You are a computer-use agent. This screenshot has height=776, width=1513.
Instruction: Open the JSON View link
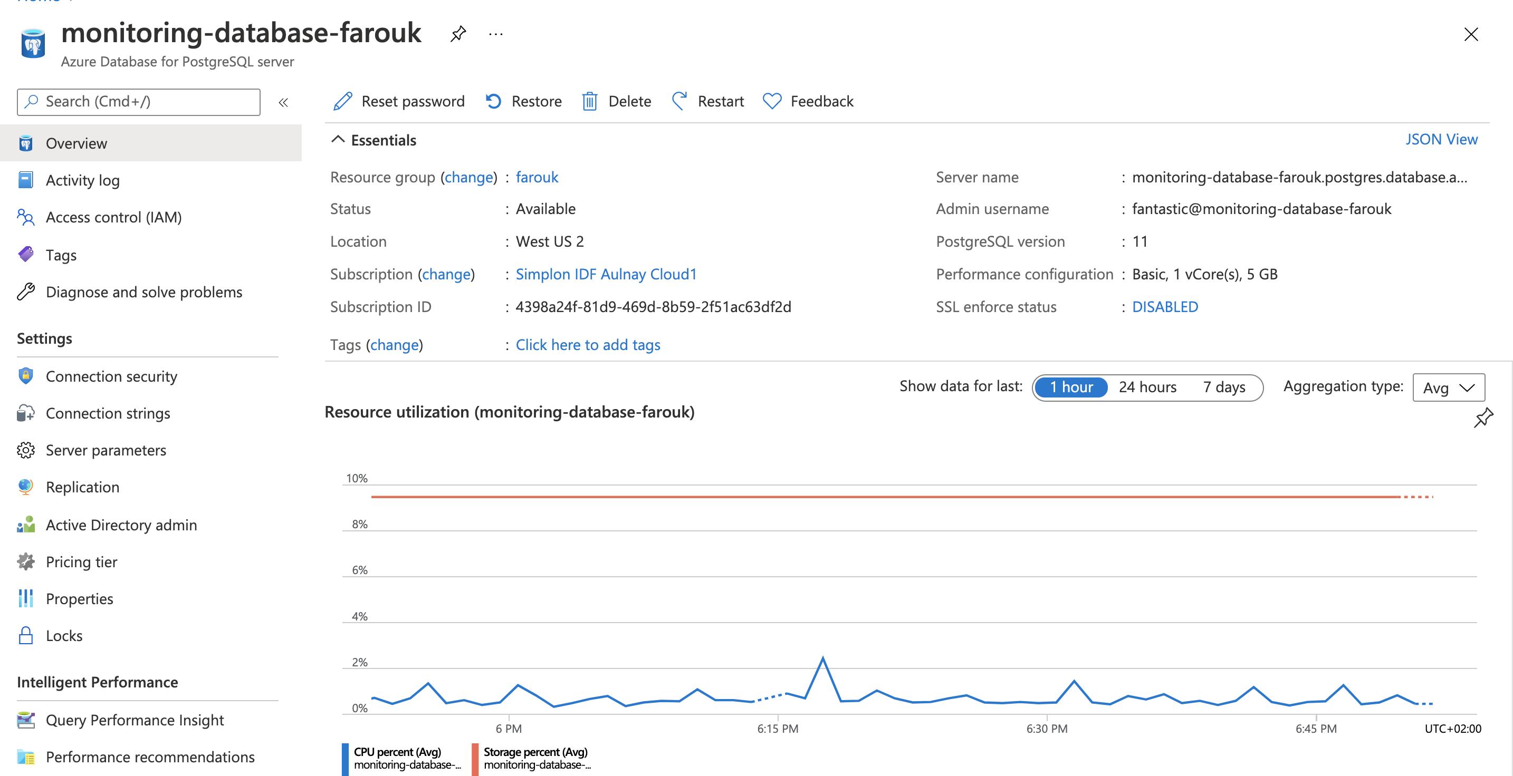1441,140
